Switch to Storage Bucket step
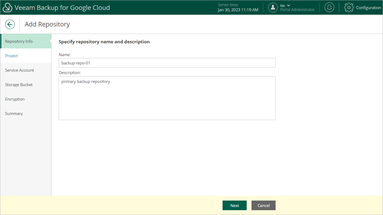Viewport: 383px width, 215px height. pos(26,85)
